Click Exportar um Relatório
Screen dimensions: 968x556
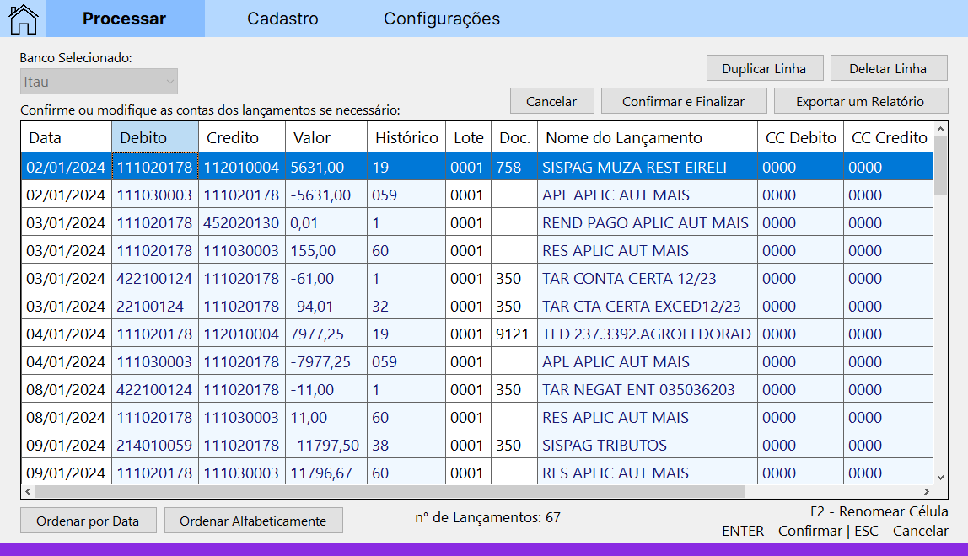click(860, 101)
